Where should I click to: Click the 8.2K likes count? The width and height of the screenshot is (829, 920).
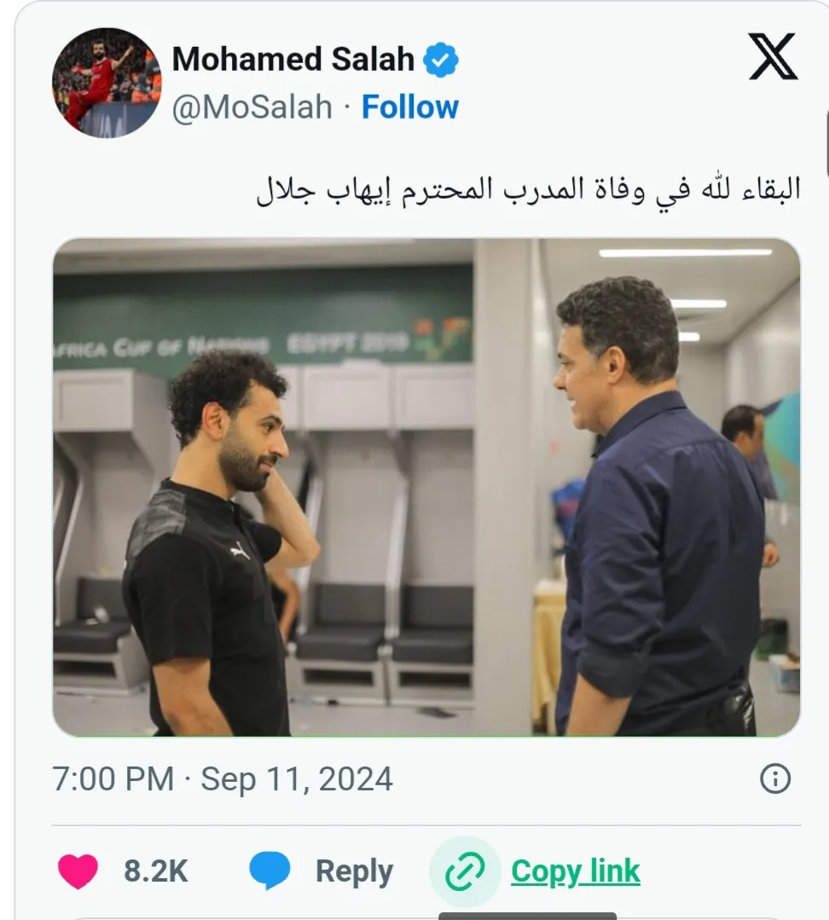(x=156, y=871)
